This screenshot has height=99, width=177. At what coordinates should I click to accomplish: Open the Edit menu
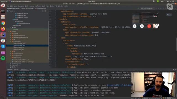click(x=11, y=6)
